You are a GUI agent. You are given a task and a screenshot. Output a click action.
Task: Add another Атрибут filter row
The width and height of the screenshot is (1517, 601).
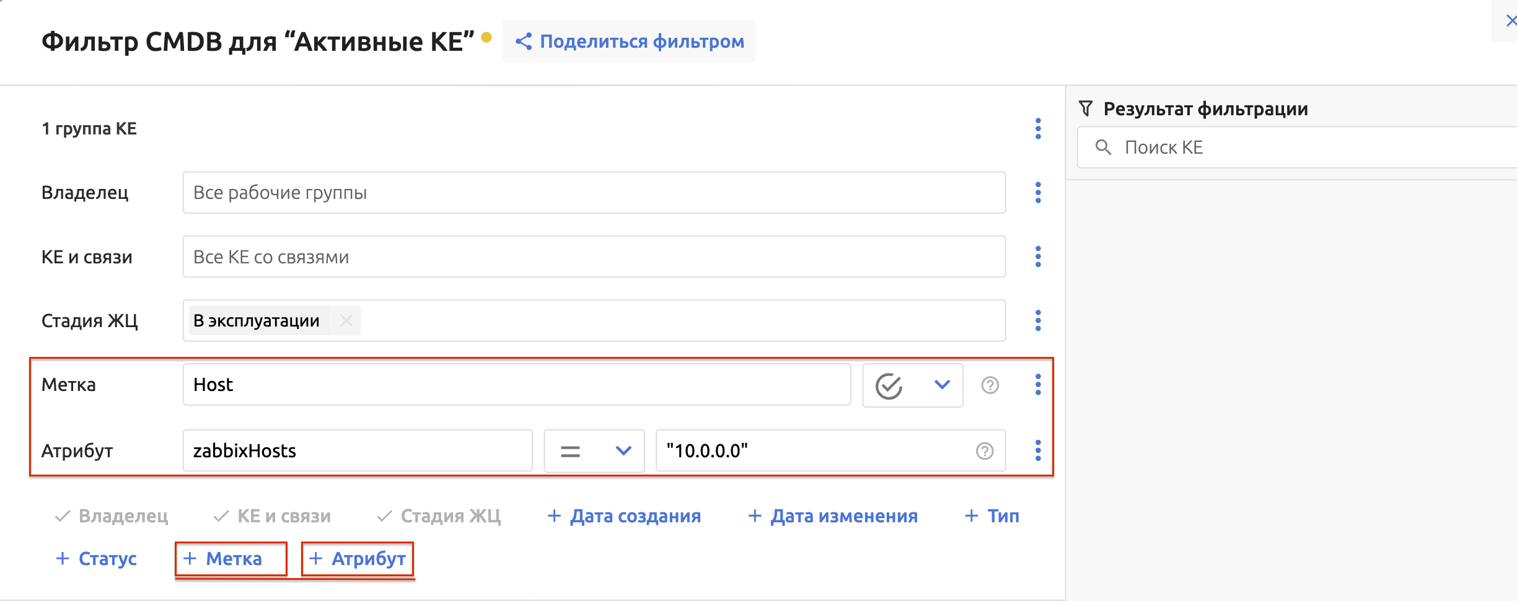click(x=358, y=559)
